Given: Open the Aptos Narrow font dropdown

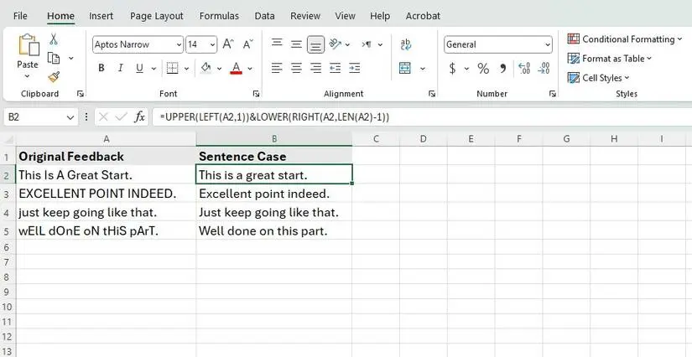Looking at the screenshot, I should pos(179,44).
